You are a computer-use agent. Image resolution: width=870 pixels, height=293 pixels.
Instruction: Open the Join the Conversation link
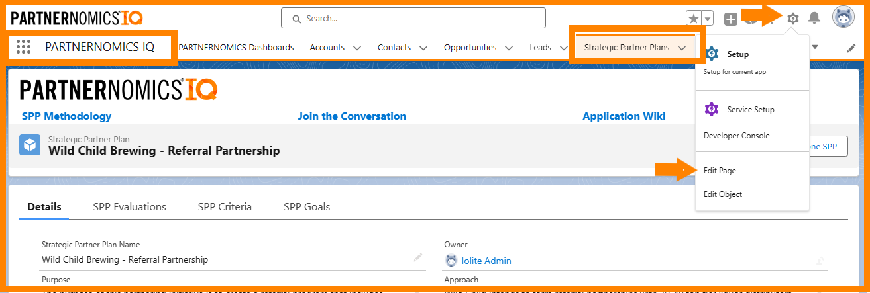point(352,116)
